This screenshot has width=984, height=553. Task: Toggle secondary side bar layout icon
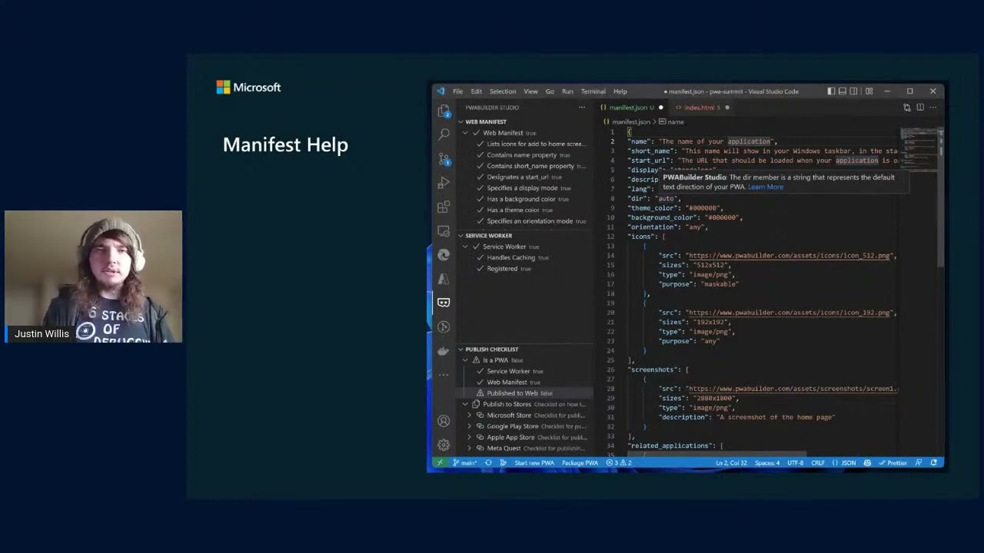point(854,91)
